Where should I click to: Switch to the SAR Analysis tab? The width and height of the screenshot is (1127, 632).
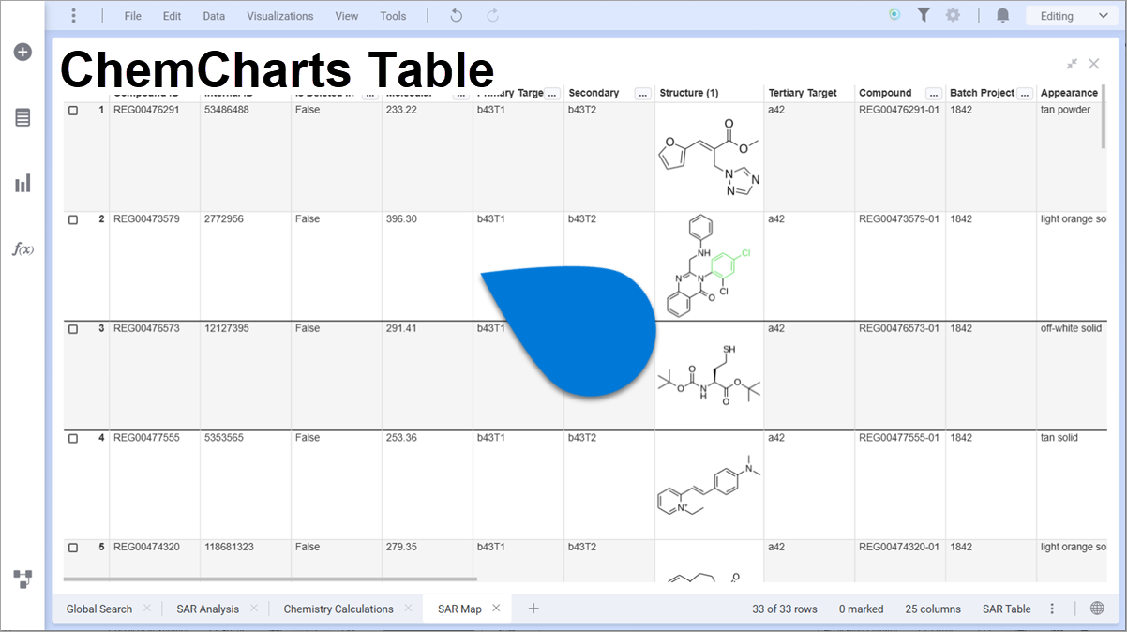coord(207,609)
